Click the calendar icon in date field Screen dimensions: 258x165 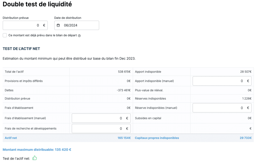point(58,25)
